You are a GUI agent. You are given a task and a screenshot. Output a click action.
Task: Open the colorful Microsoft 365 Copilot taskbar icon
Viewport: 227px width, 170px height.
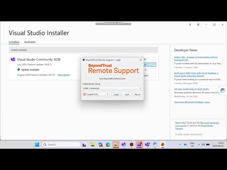tap(100, 144)
